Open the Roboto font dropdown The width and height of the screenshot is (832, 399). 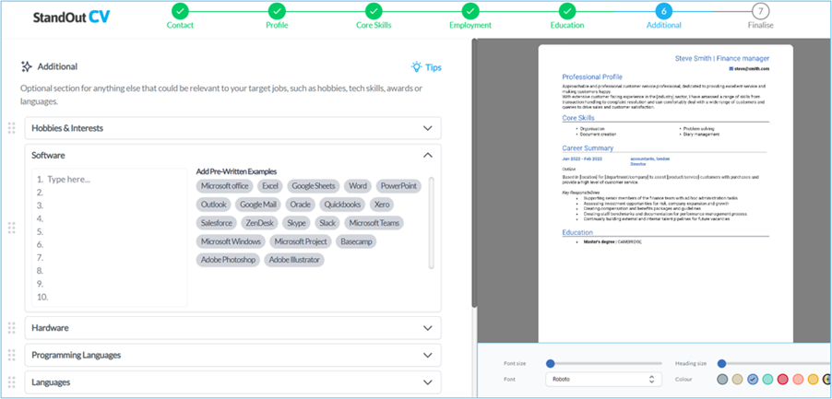[x=604, y=380]
